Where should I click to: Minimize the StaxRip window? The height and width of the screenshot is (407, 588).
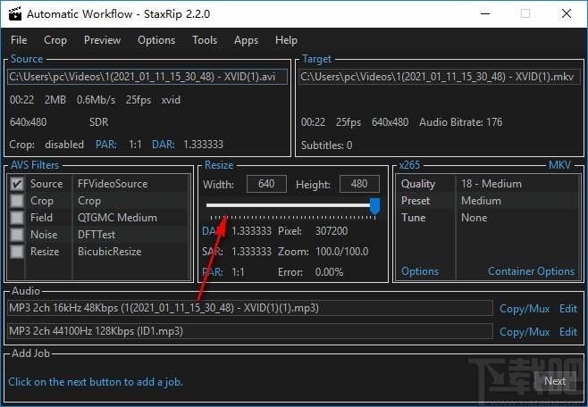[x=485, y=14]
